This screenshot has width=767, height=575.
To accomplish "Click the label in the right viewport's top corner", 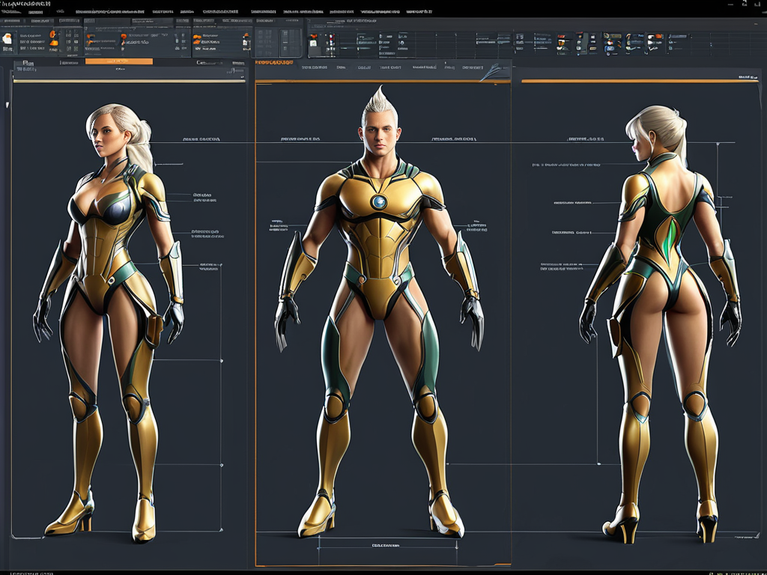I will pyautogui.click(x=746, y=76).
